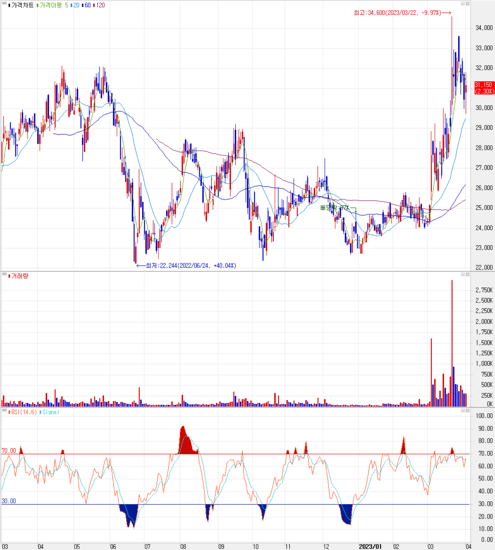
Task: Maximize the 거래량 volume pane
Action: pyautogui.click(x=463, y=274)
